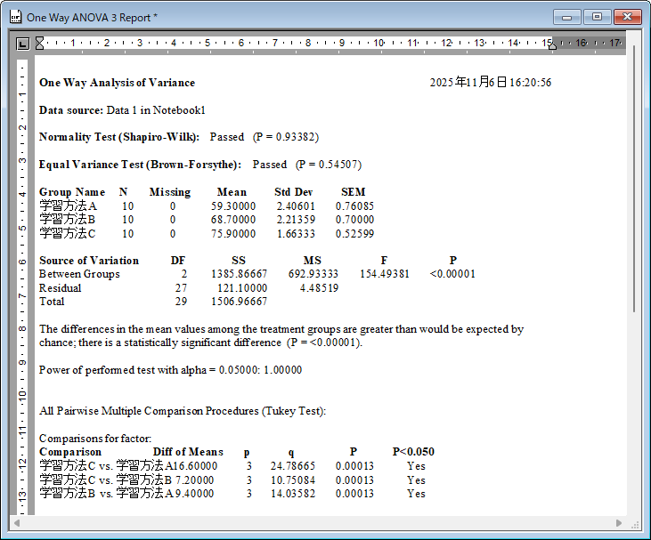651x540 pixels.
Task: Click the horizontal scrollbar track
Action: click(312, 522)
